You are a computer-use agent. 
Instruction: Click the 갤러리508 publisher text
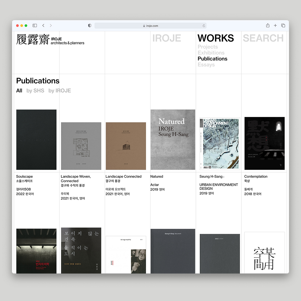point(23,189)
